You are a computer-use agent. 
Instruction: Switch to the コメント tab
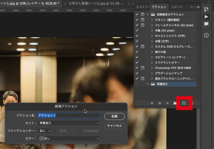(x=177, y=7)
